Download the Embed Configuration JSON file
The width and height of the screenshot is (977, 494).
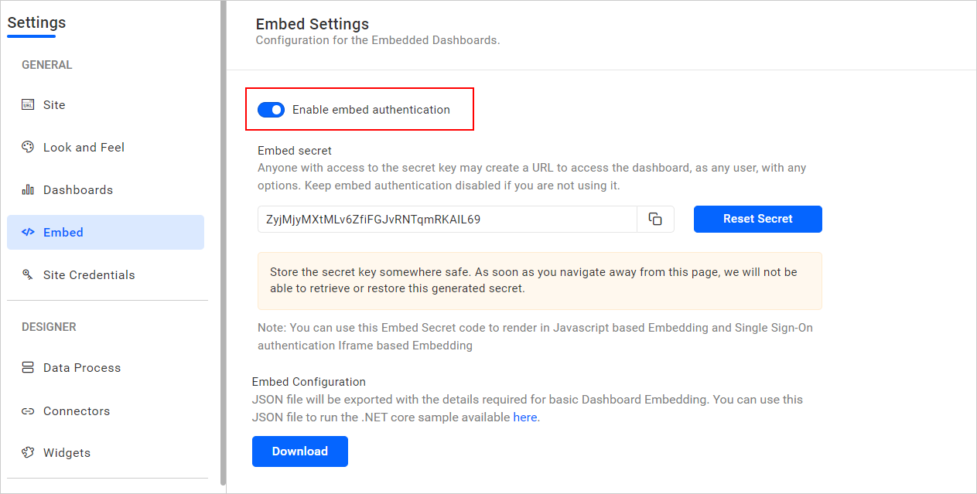[x=299, y=451]
